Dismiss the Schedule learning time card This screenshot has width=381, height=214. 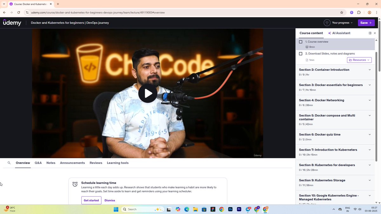click(x=110, y=200)
